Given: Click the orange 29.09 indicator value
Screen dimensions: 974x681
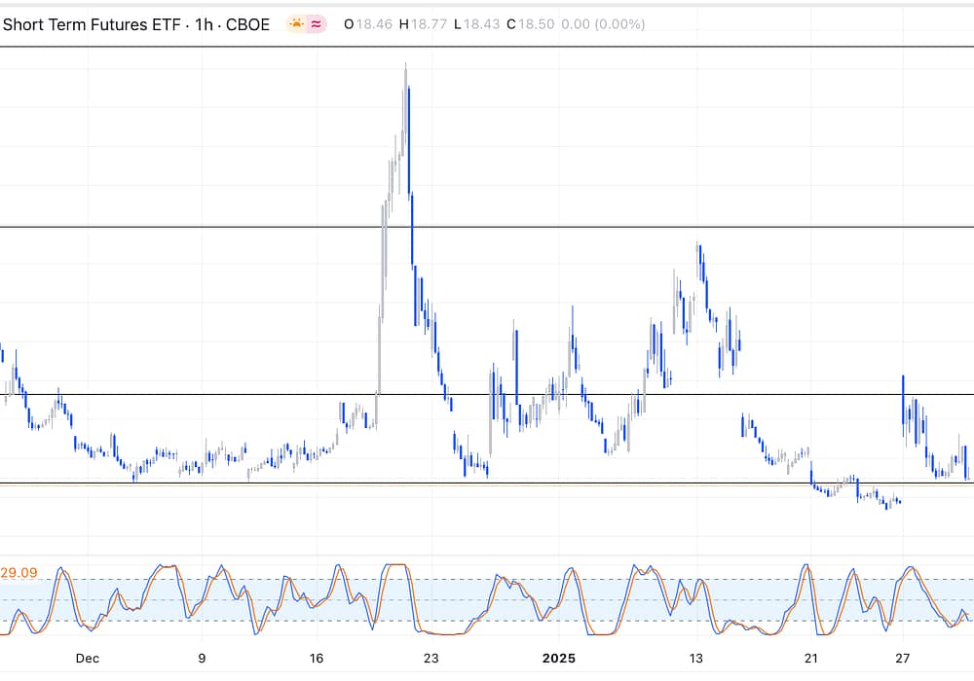Looking at the screenshot, I should [x=19, y=573].
